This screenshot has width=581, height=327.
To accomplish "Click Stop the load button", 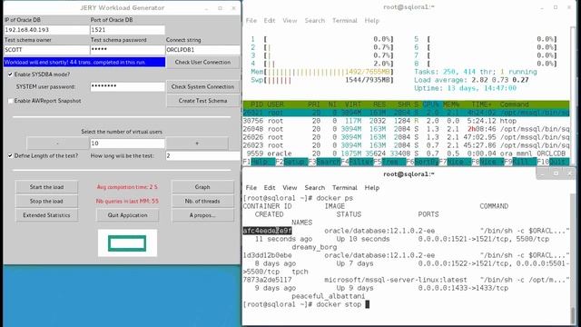I will 46,202.
